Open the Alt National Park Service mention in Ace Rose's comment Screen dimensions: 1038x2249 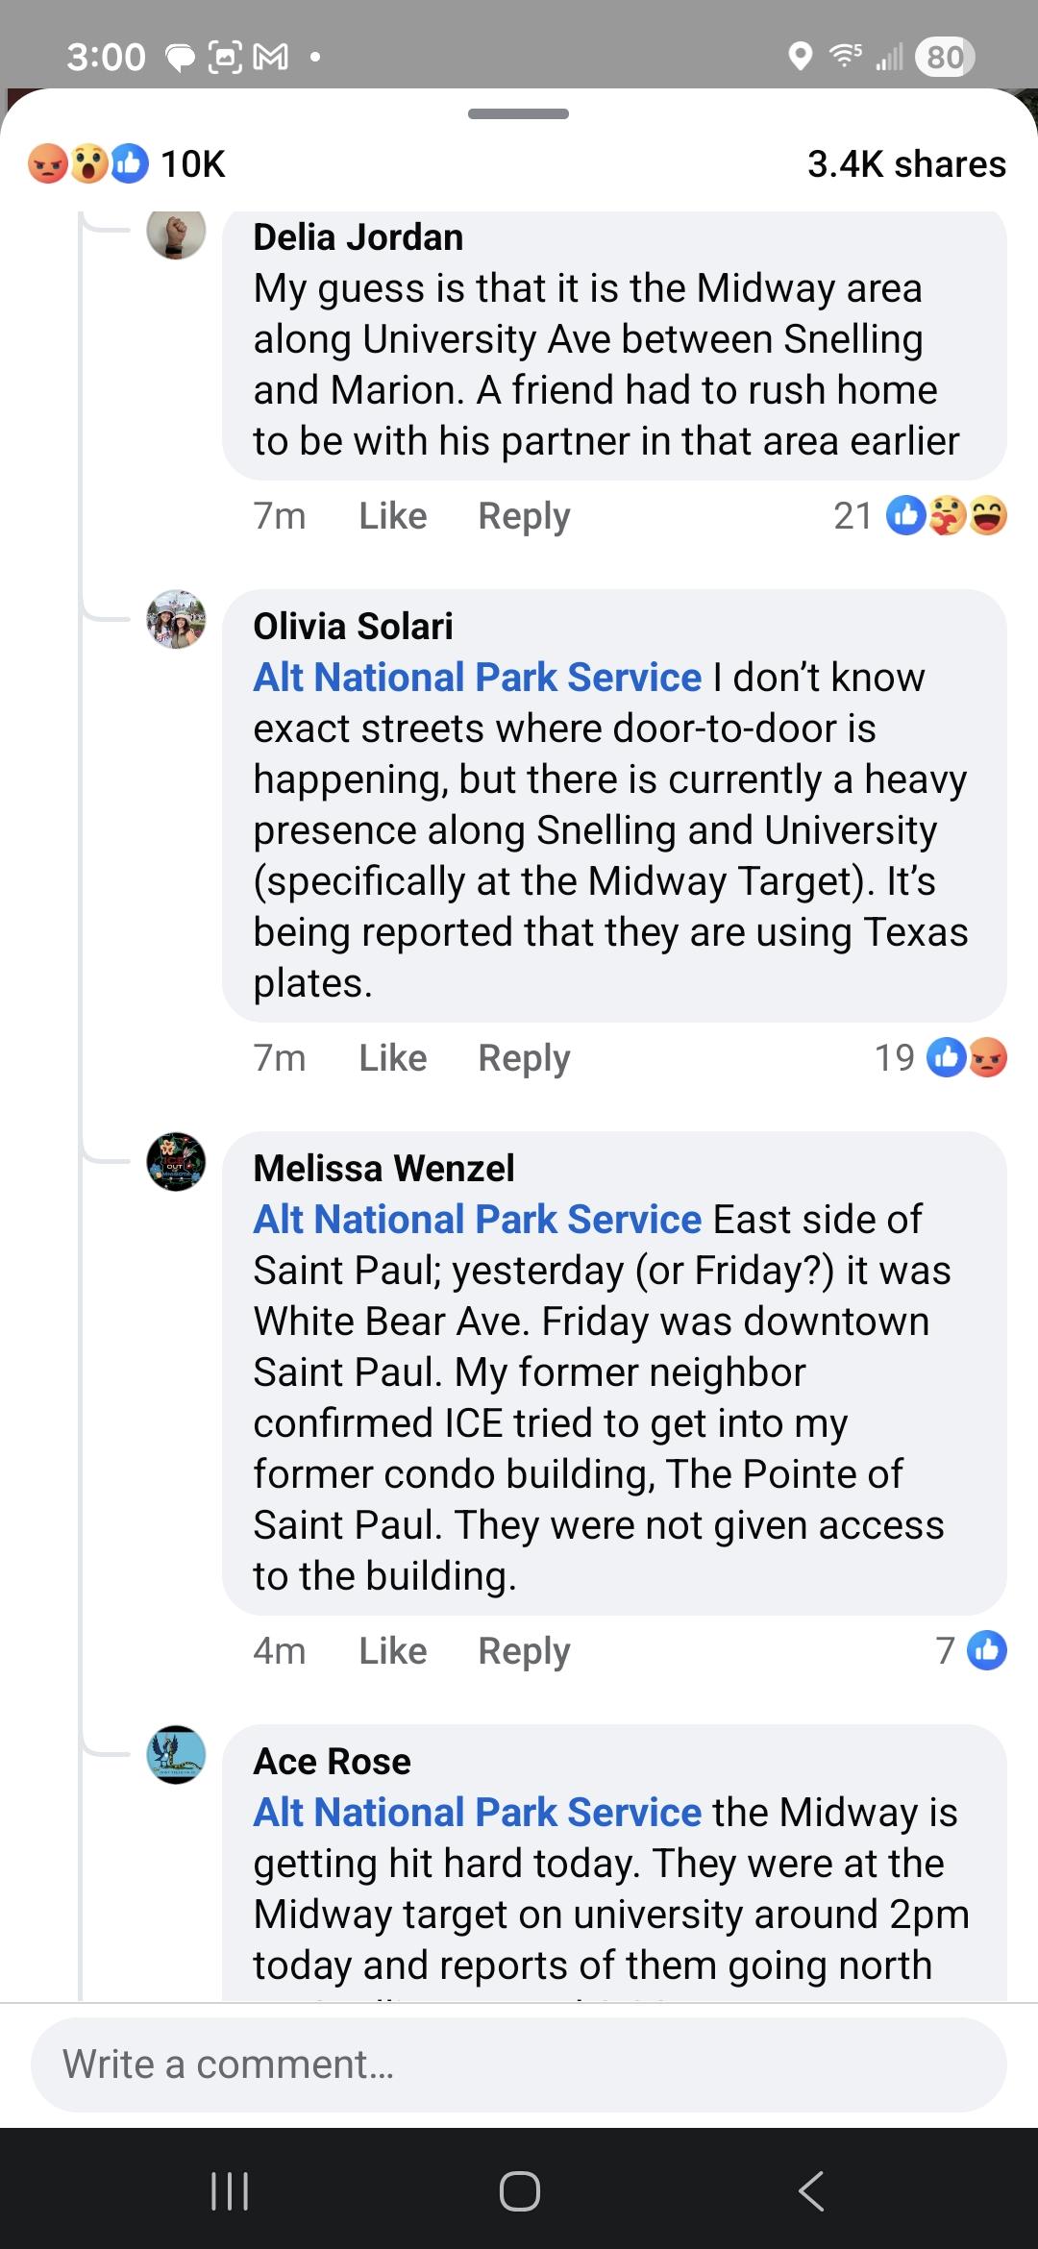478,1813
